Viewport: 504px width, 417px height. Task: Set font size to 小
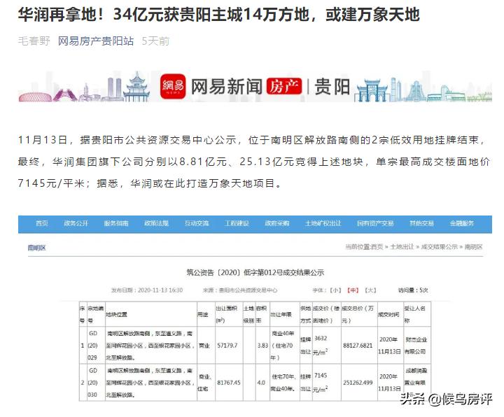point(335,290)
